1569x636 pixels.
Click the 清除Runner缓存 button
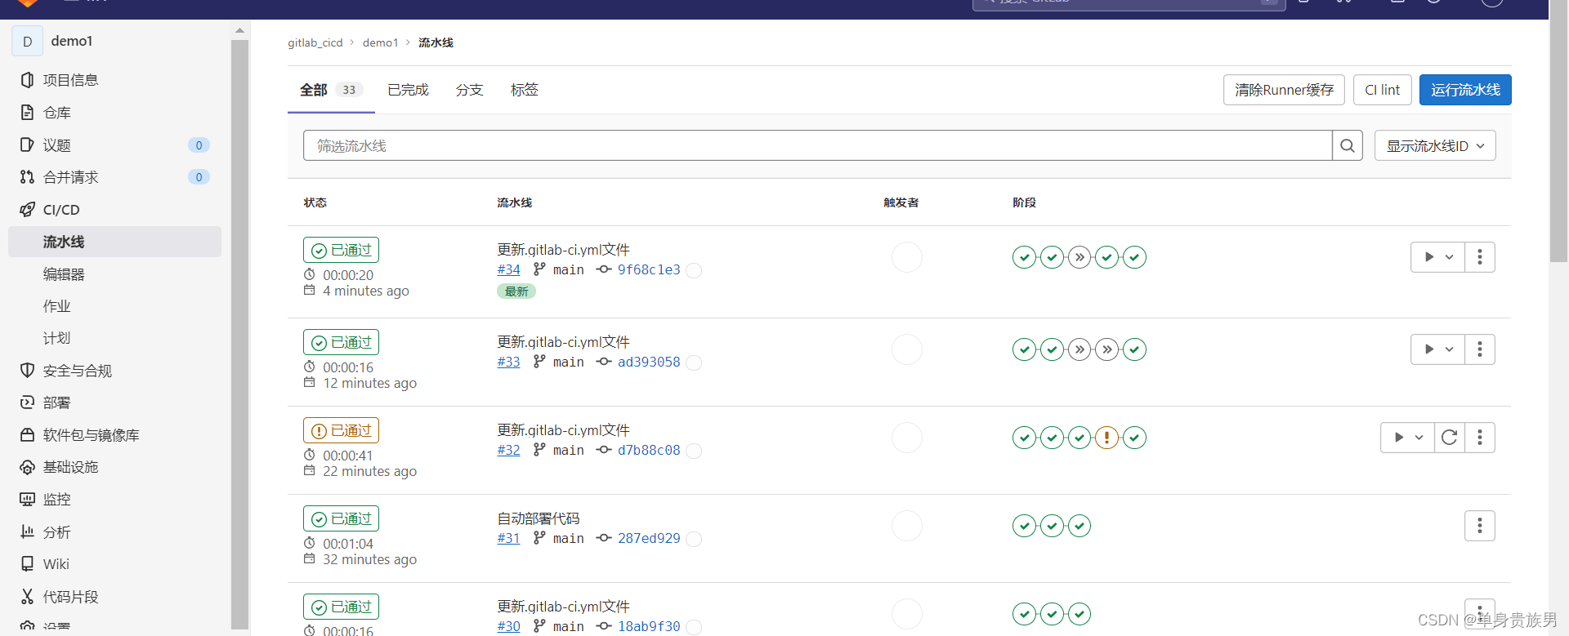[x=1284, y=90]
